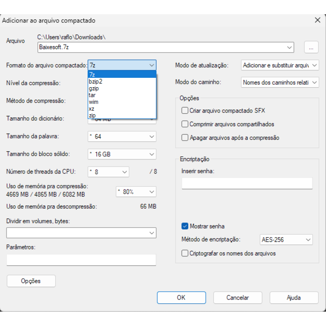Image resolution: width=326 pixels, height=326 pixels.
Task: Select gzip archive format
Action: 122,88
